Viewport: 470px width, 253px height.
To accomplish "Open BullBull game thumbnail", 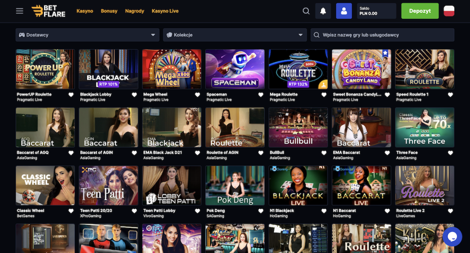I will click(x=298, y=127).
